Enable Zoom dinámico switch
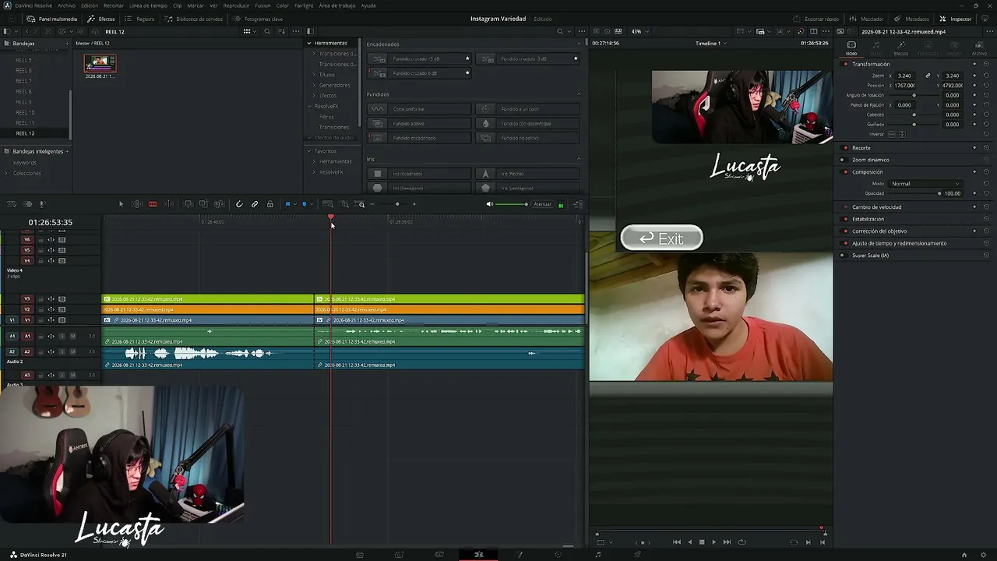 [842, 160]
